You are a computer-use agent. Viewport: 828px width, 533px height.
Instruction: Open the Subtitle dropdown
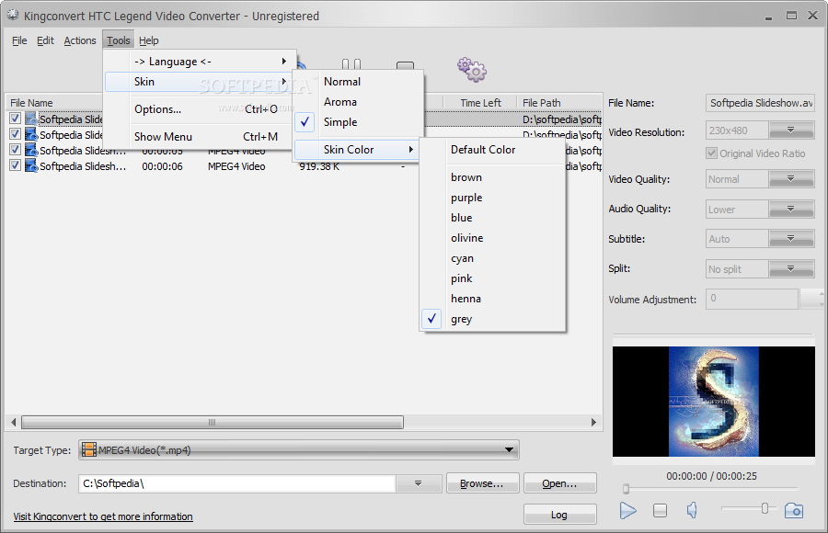[x=791, y=239]
